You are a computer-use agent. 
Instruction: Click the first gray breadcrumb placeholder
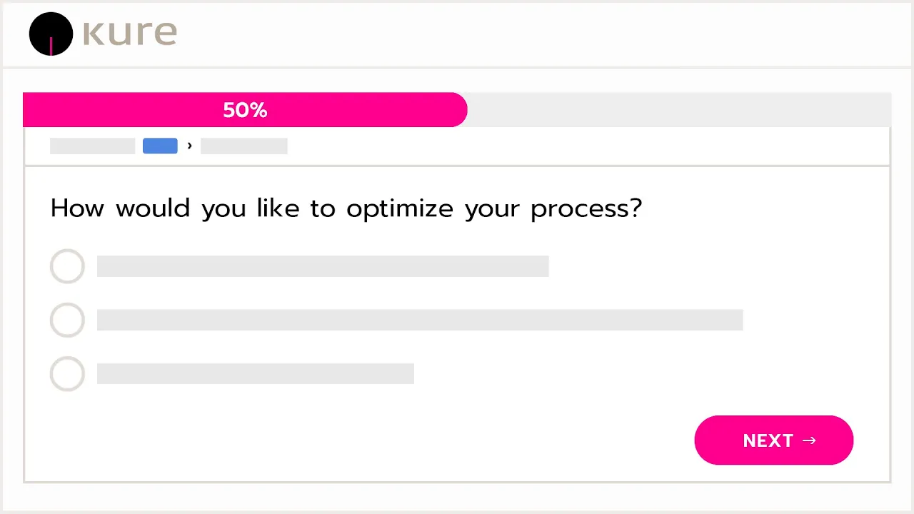point(92,146)
